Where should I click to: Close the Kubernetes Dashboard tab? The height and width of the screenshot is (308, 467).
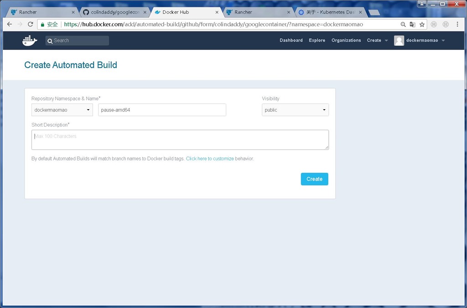click(360, 12)
